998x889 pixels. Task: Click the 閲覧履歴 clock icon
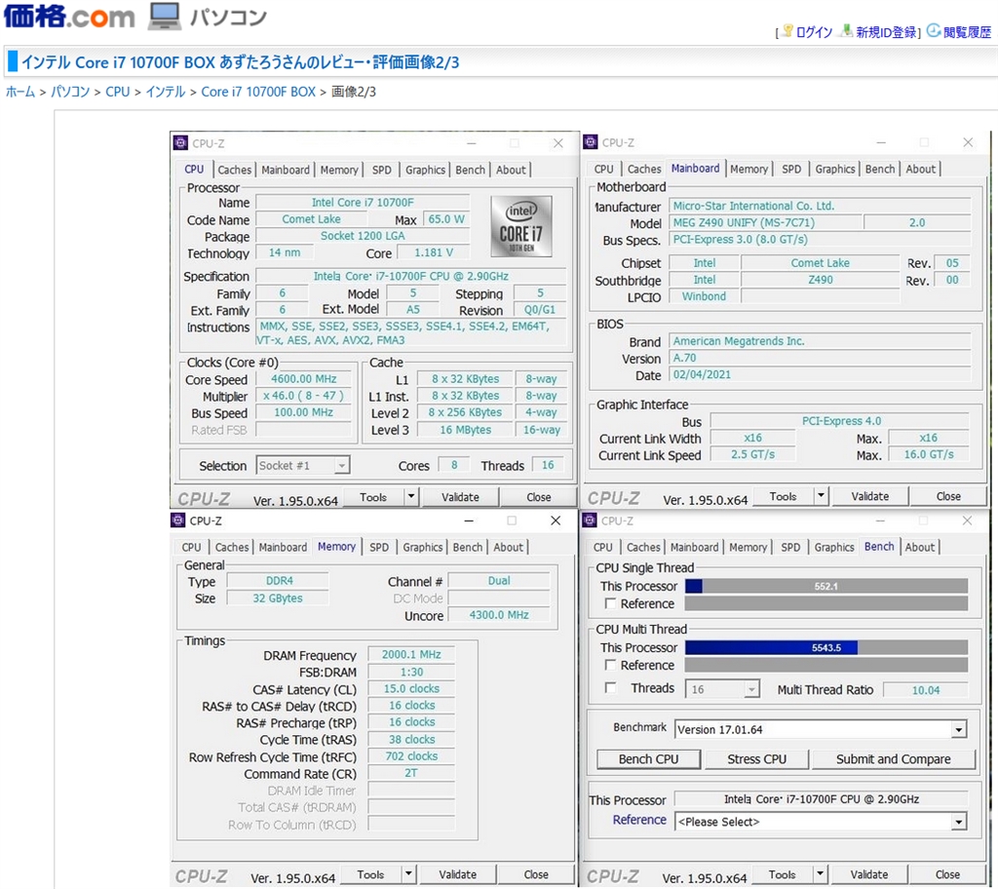pos(934,30)
